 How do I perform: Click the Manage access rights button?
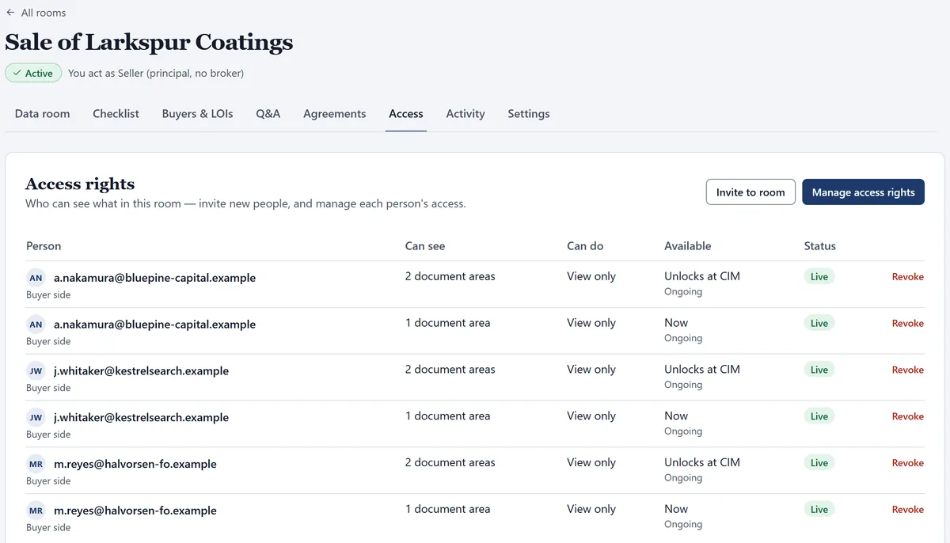pyautogui.click(x=863, y=192)
